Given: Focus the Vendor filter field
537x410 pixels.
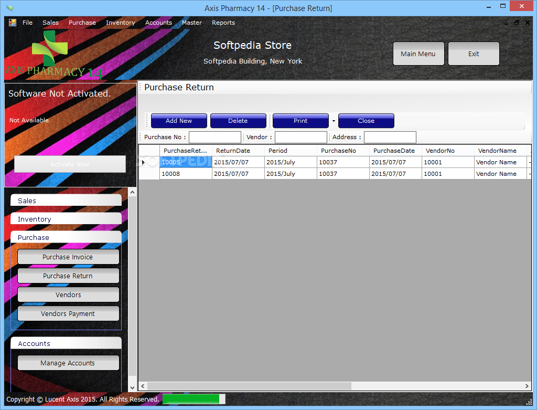Looking at the screenshot, I should (301, 137).
